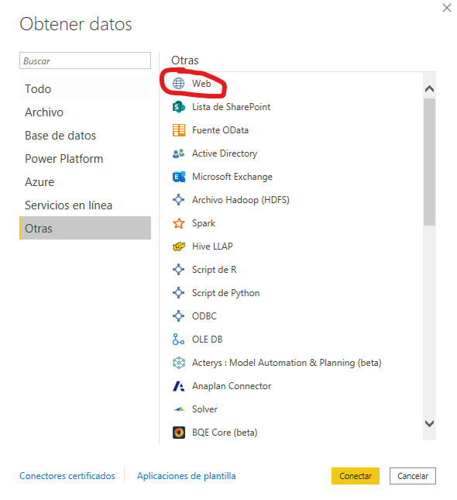Click the connector list scrollbar thumb
The image size is (457, 500).
[430, 162]
